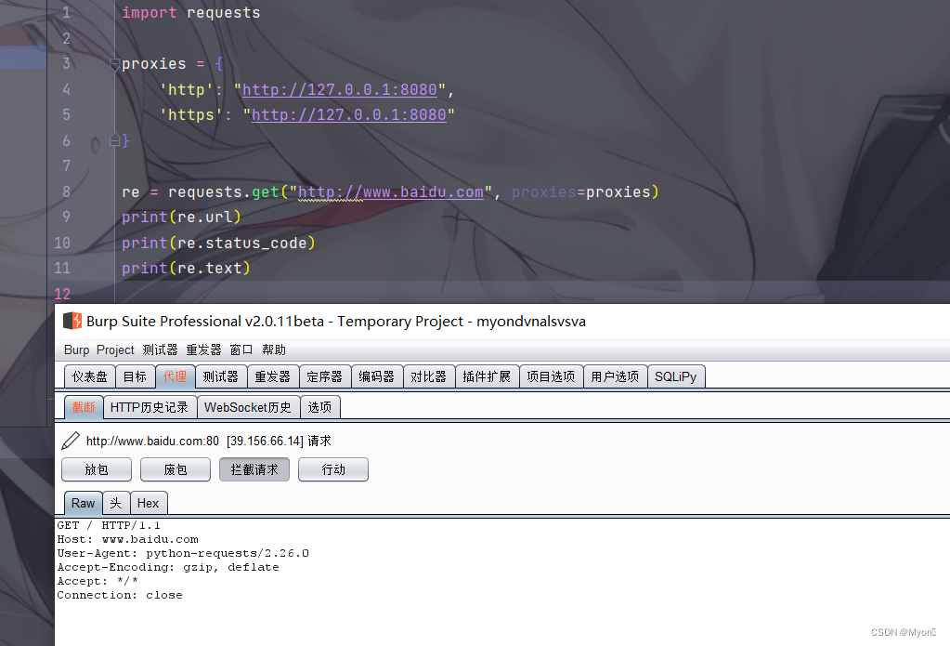Select the Hex view tab
Screen dimensions: 950x646
pos(149,503)
